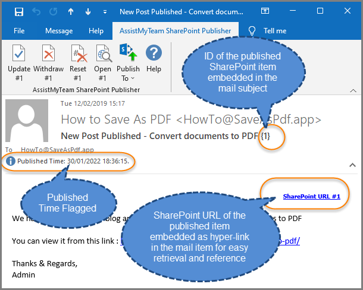This screenshot has height=290, width=363.
Task: Select AssistMyTeam SharePoint Publisher tab
Action: 176,31
